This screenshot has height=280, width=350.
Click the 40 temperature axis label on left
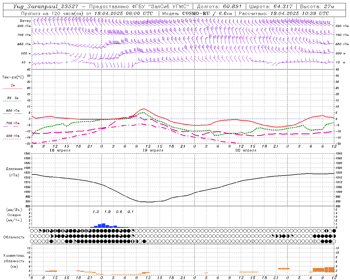(29, 69)
